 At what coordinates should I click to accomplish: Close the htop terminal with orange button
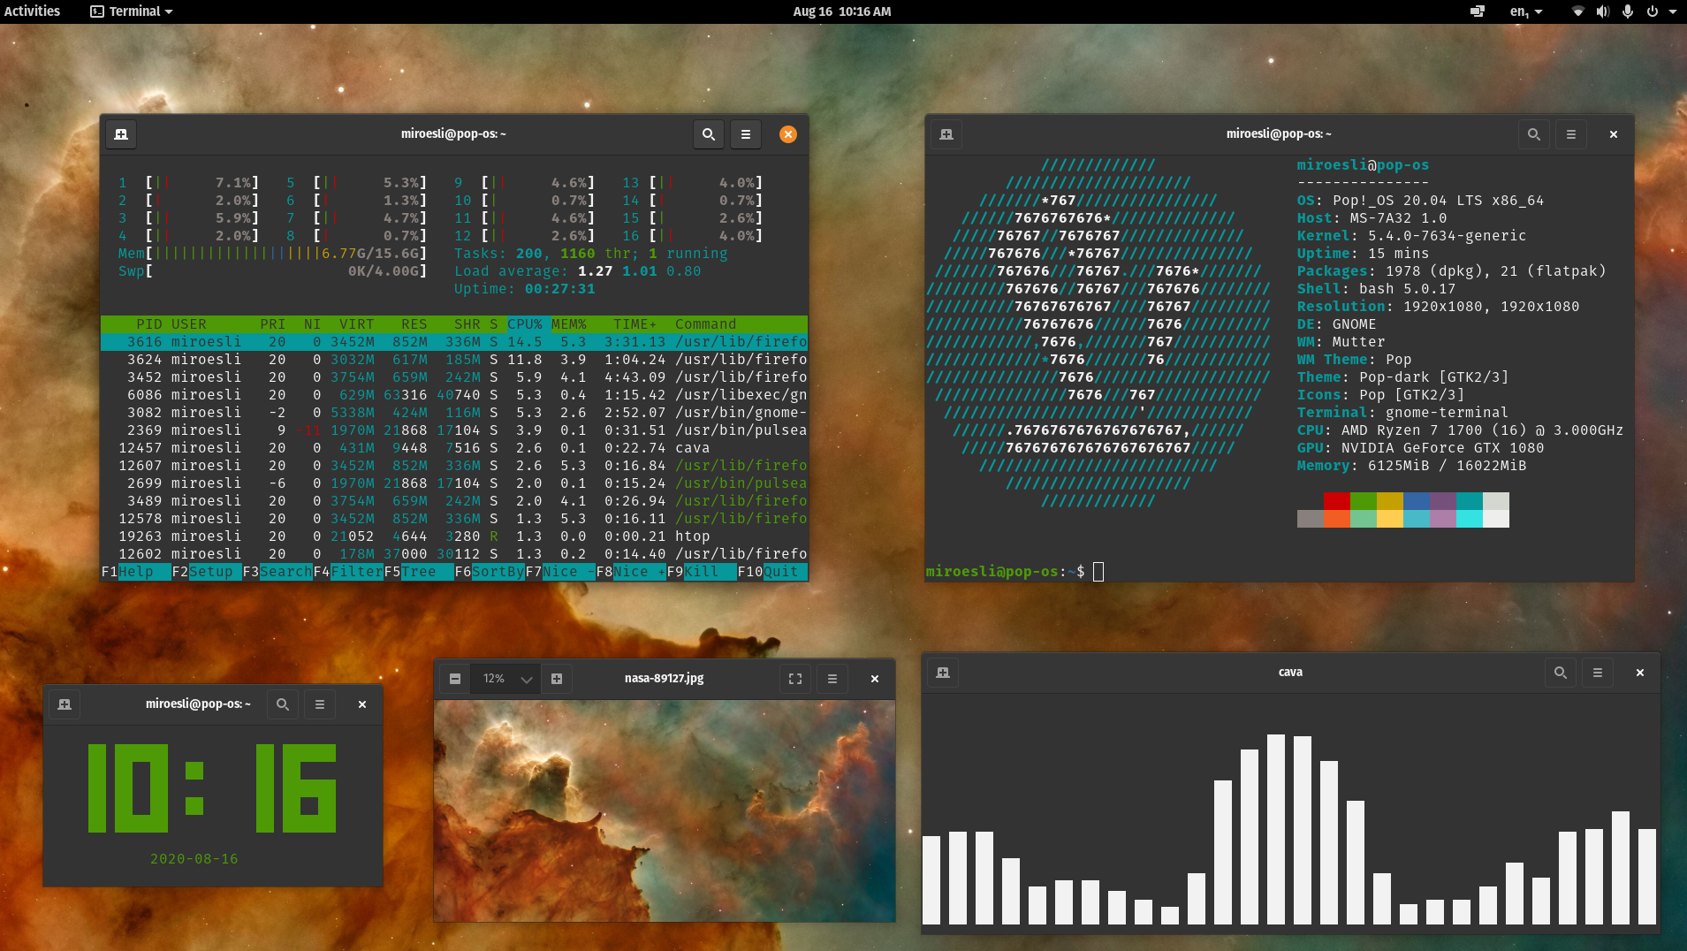click(x=788, y=134)
